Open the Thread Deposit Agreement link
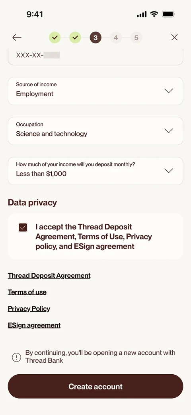 click(x=49, y=275)
